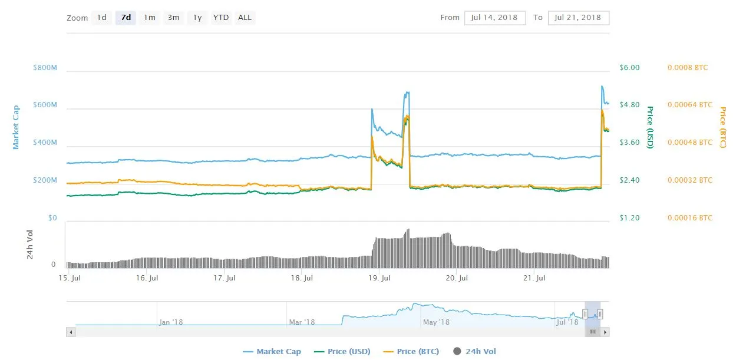Viewport: 746px width, 360px height.
Task: Click the 0.00048 BTC axis label
Action: (690, 143)
